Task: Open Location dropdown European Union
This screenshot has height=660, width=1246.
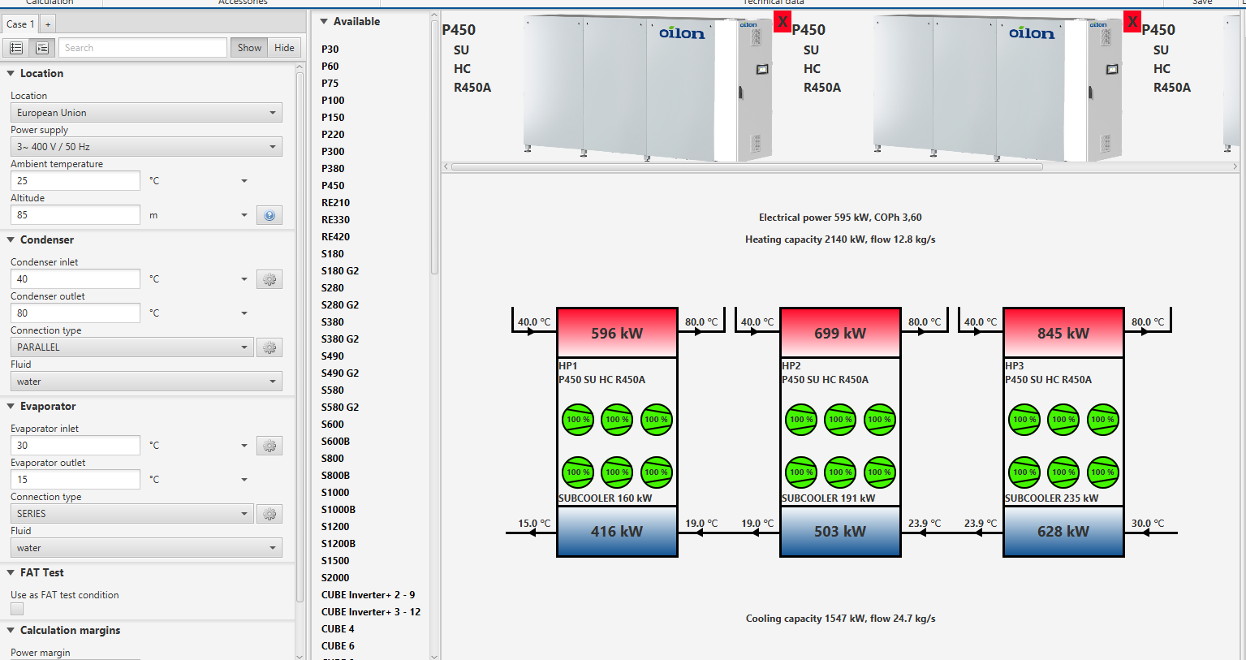Action: pyautogui.click(x=146, y=113)
